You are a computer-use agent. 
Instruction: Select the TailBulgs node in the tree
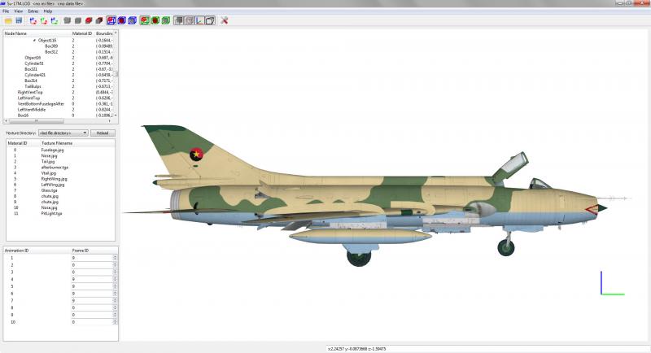coord(33,86)
